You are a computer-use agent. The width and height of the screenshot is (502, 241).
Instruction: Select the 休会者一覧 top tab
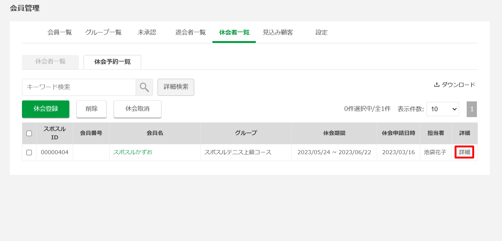234,32
